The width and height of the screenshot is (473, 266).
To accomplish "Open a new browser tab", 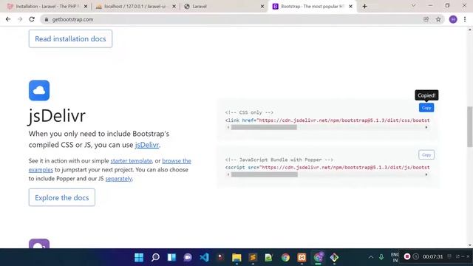I will tap(364, 7).
